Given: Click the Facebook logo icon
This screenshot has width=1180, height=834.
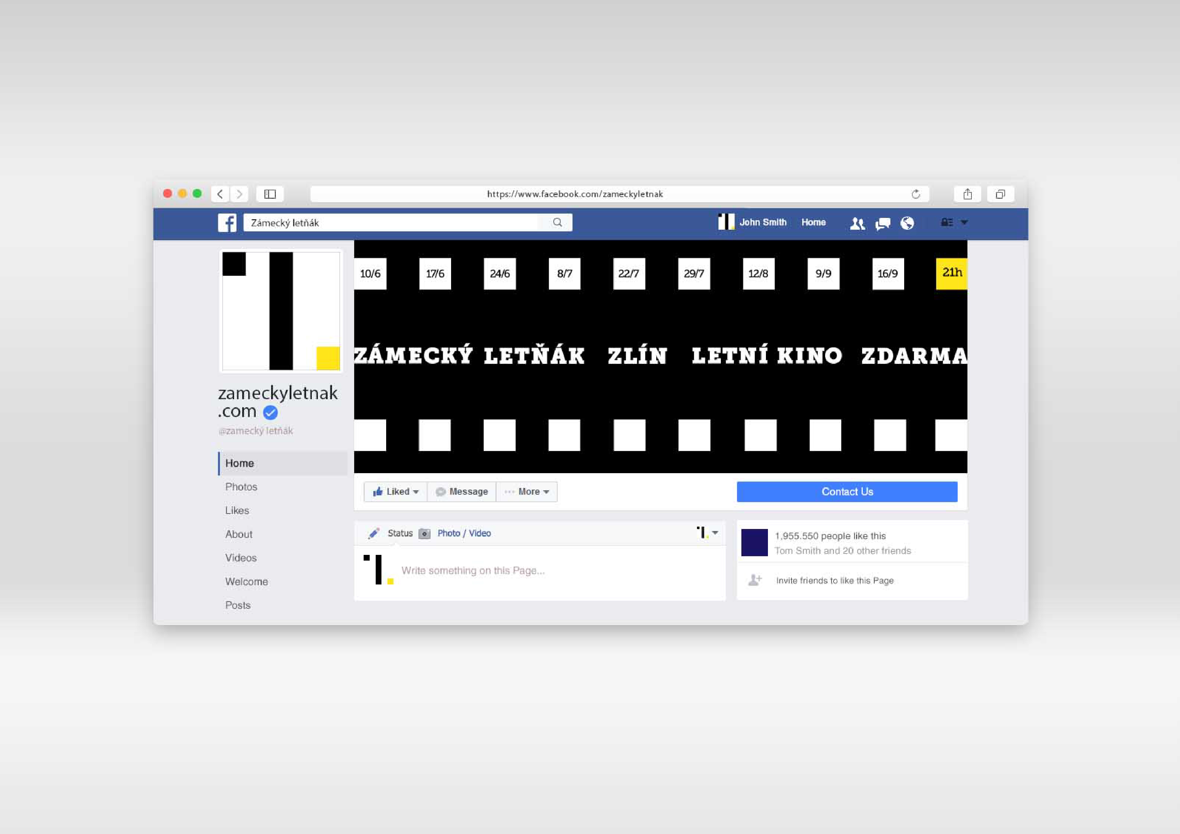Looking at the screenshot, I should point(227,223).
